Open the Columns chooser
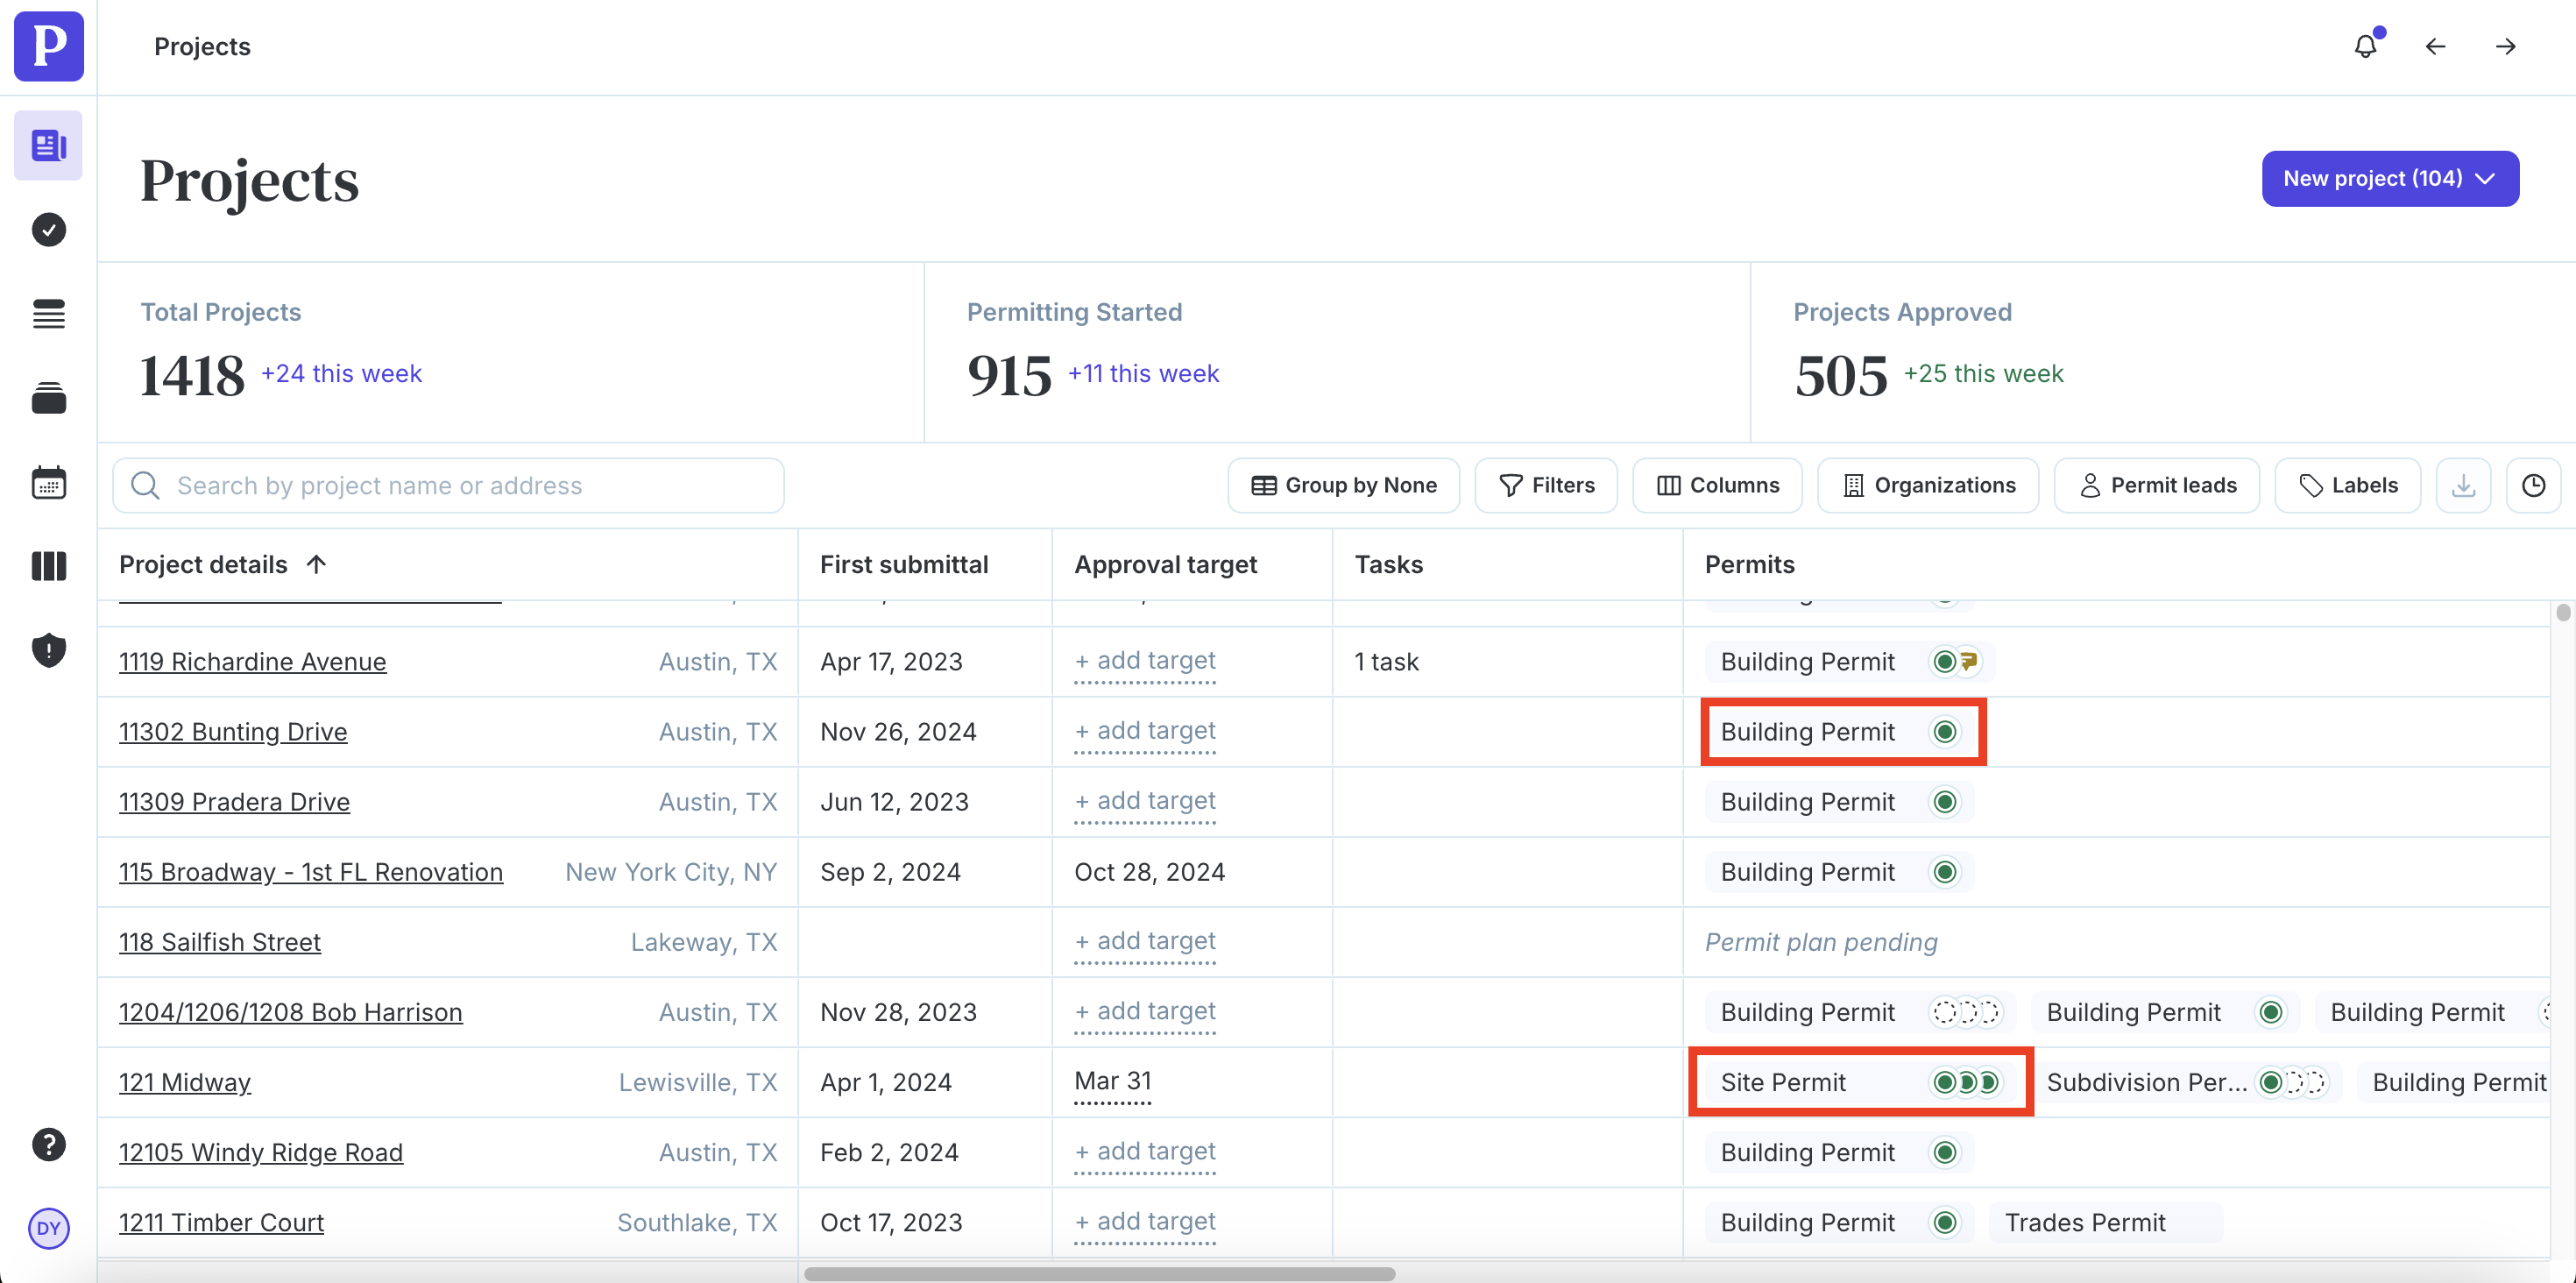2576x1283 pixels. click(1717, 485)
